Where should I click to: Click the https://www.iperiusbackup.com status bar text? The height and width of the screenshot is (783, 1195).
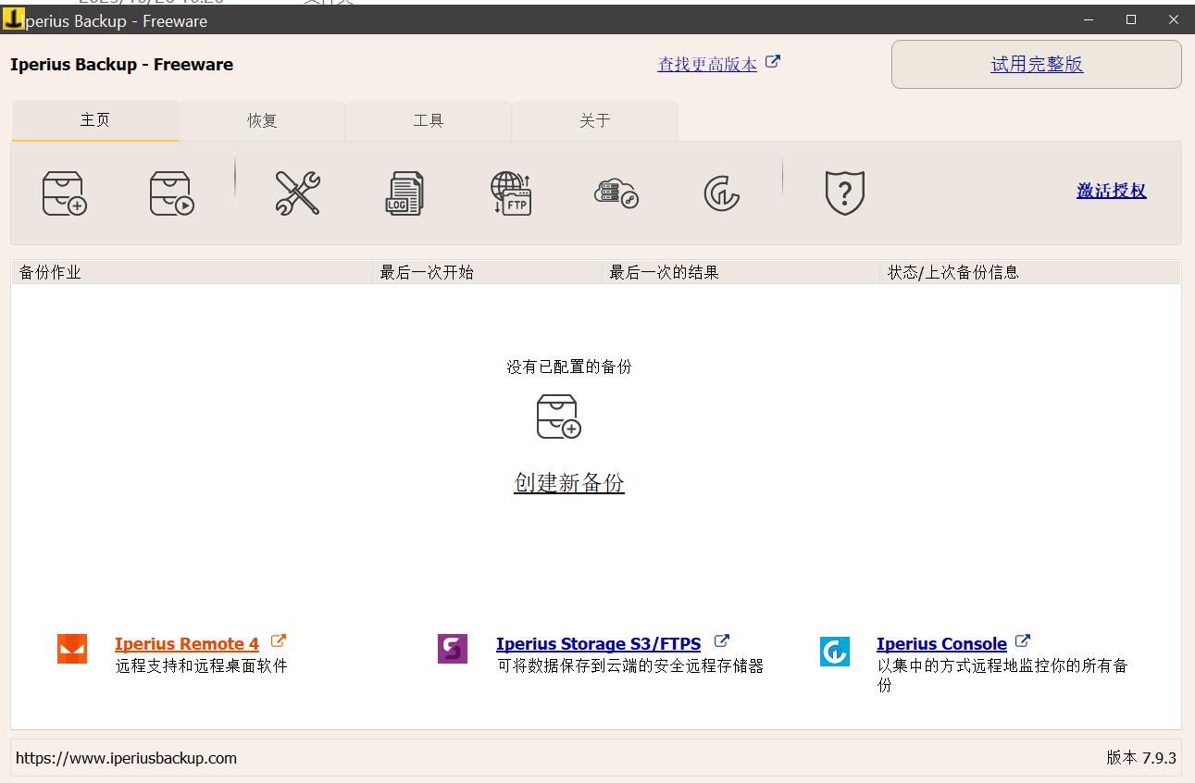(x=126, y=758)
